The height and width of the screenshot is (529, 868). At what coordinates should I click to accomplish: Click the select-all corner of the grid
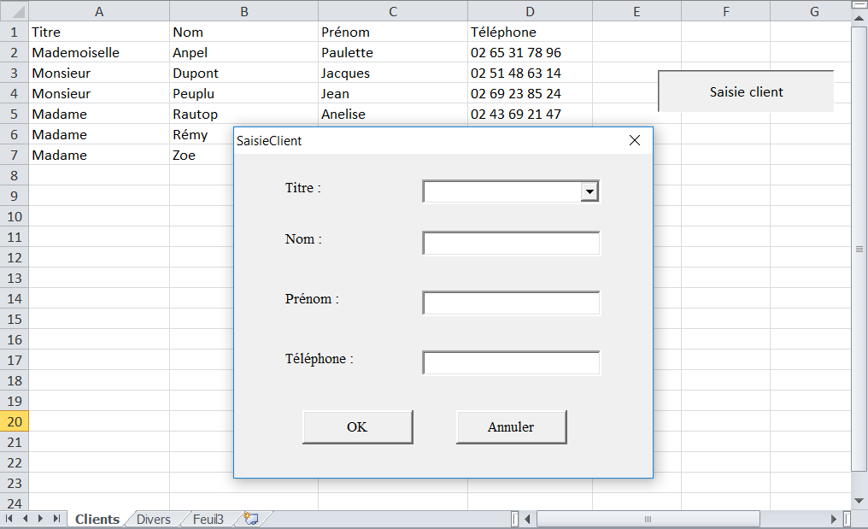(x=14, y=11)
